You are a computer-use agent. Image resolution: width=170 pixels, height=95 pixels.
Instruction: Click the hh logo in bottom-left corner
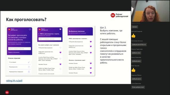point(7,92)
